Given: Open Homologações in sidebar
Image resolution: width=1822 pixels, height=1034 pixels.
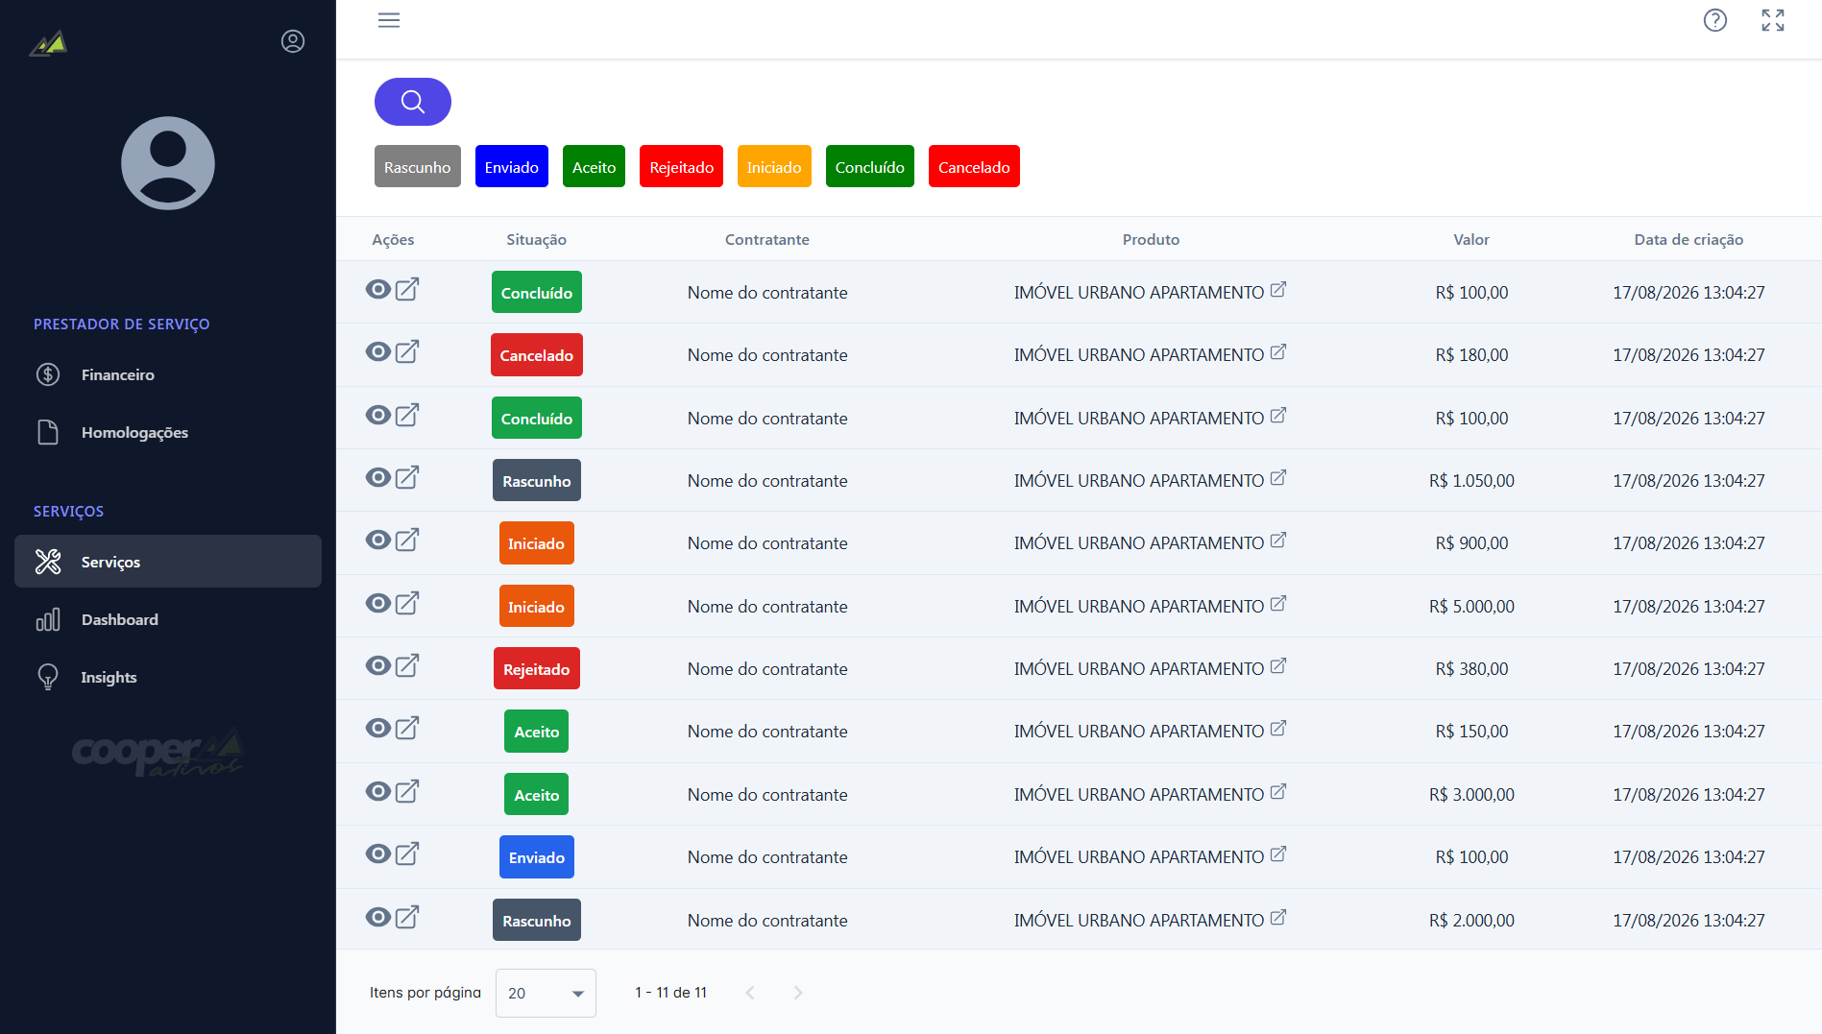Looking at the screenshot, I should (168, 432).
